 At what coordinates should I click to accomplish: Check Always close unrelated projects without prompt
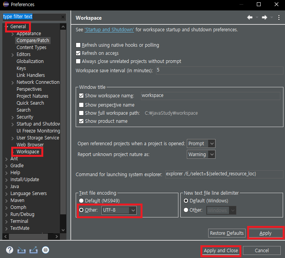tap(78, 61)
